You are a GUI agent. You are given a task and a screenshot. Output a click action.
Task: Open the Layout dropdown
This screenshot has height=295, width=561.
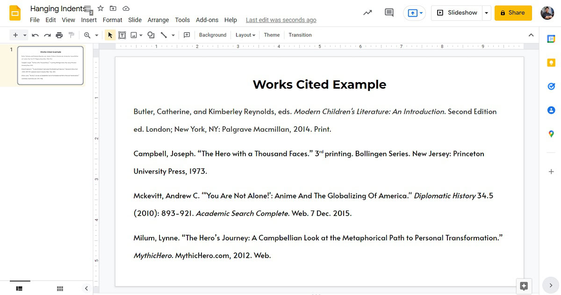[245, 35]
